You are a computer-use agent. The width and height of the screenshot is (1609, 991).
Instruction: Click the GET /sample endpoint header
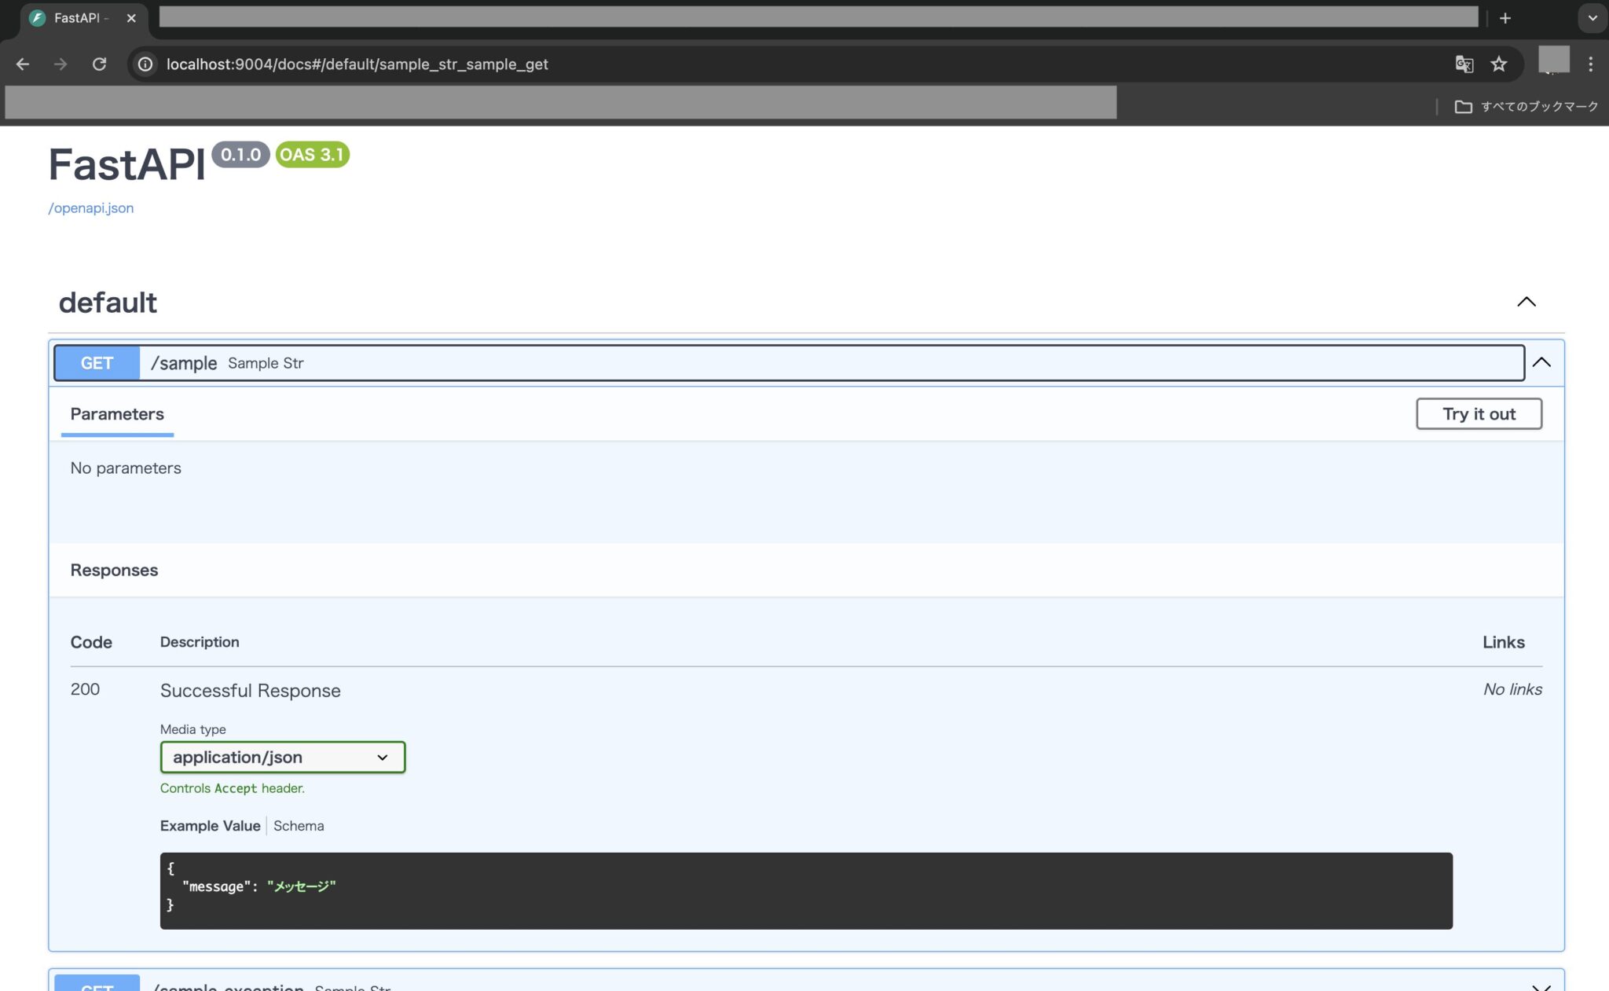[x=786, y=363]
